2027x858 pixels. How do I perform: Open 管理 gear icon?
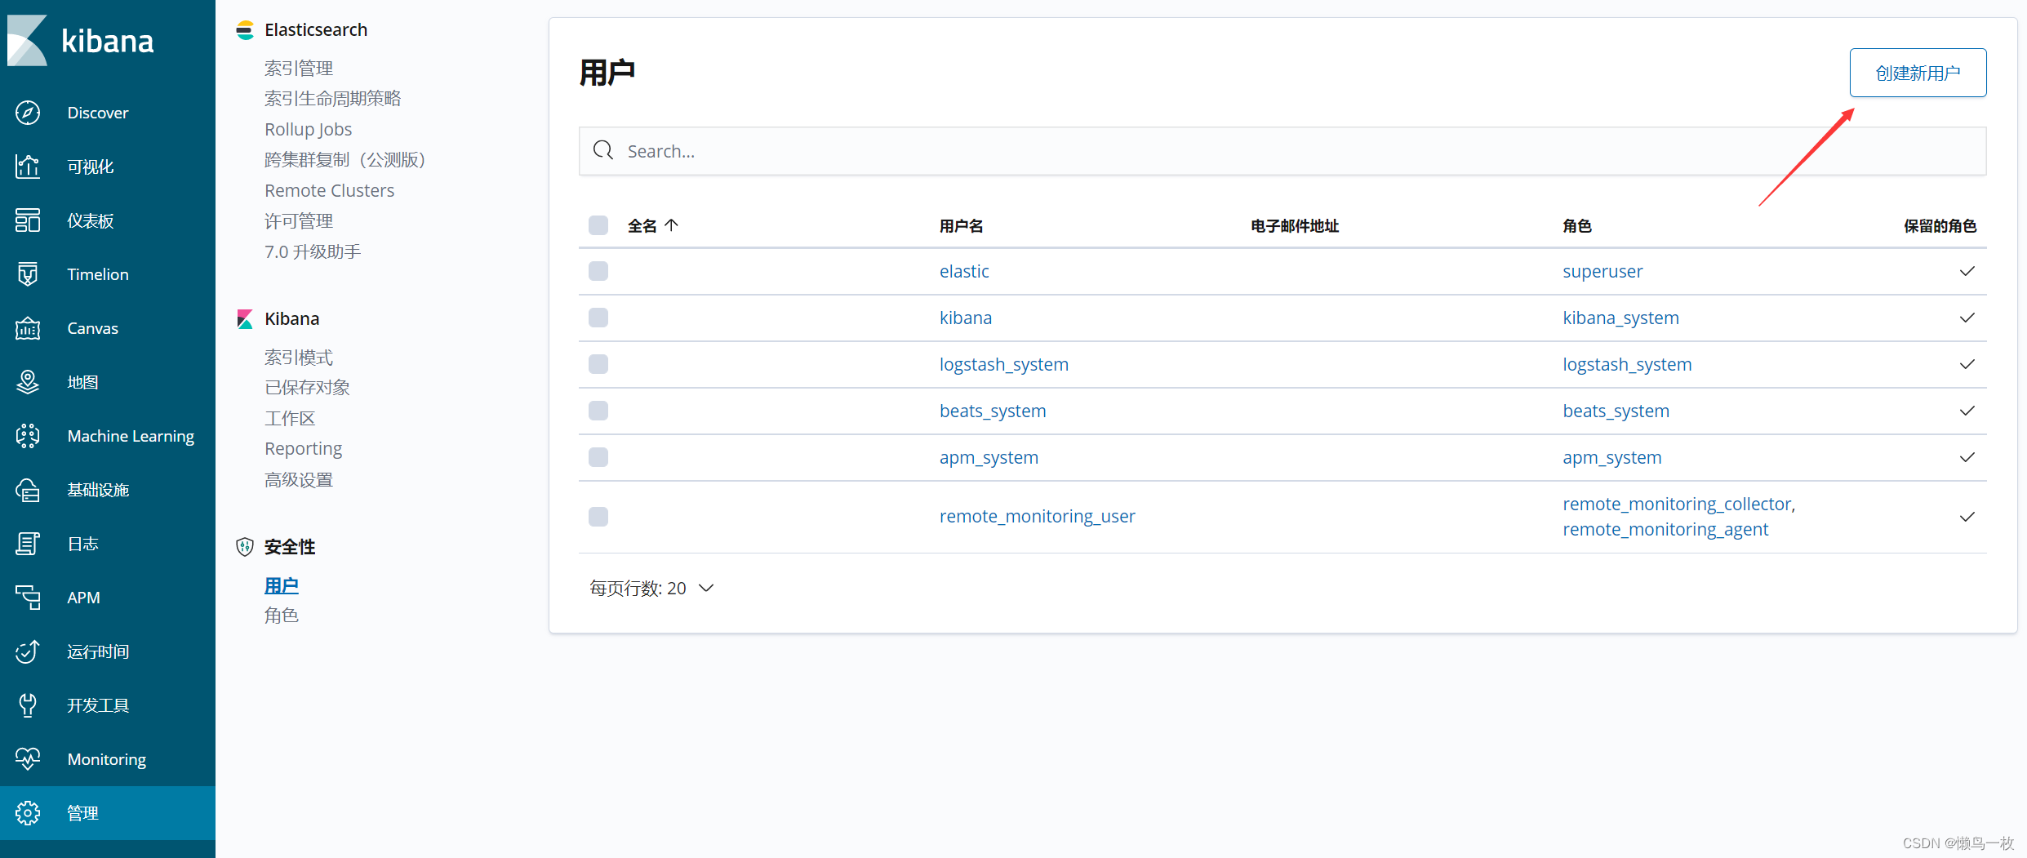point(28,813)
